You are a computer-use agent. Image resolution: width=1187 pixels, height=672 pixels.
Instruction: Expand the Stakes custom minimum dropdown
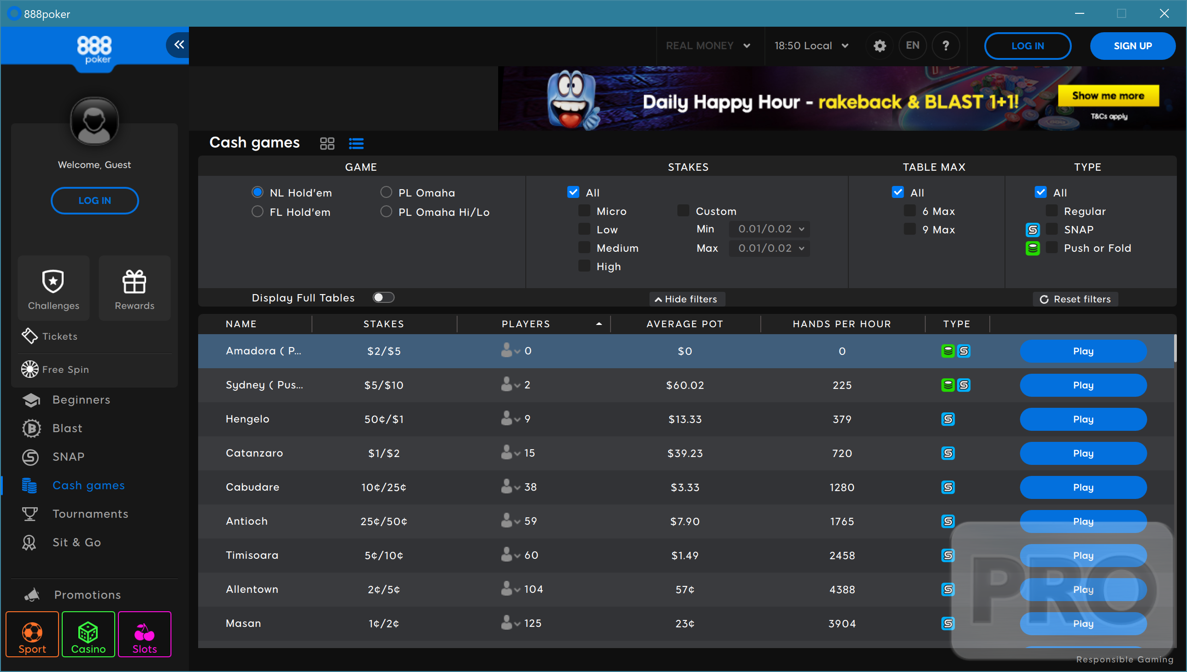(x=765, y=228)
